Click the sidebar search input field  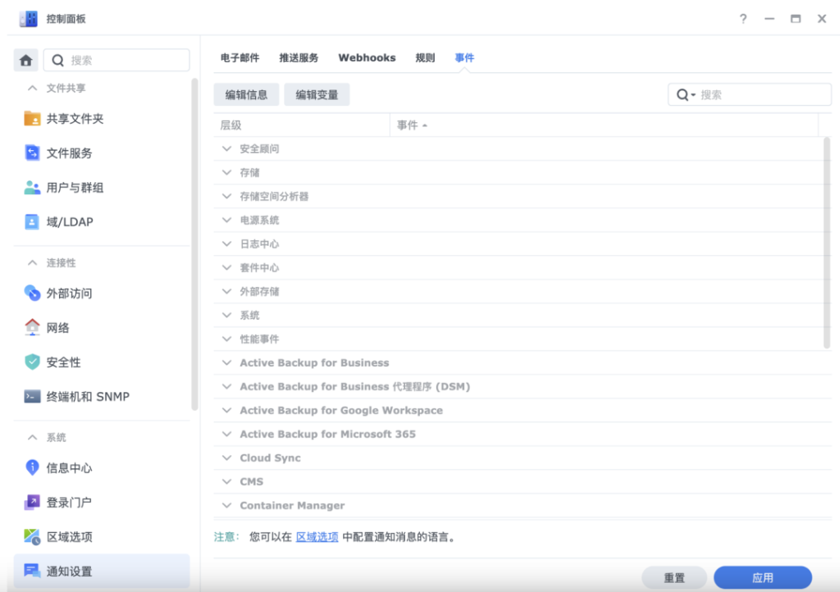pyautogui.click(x=123, y=60)
